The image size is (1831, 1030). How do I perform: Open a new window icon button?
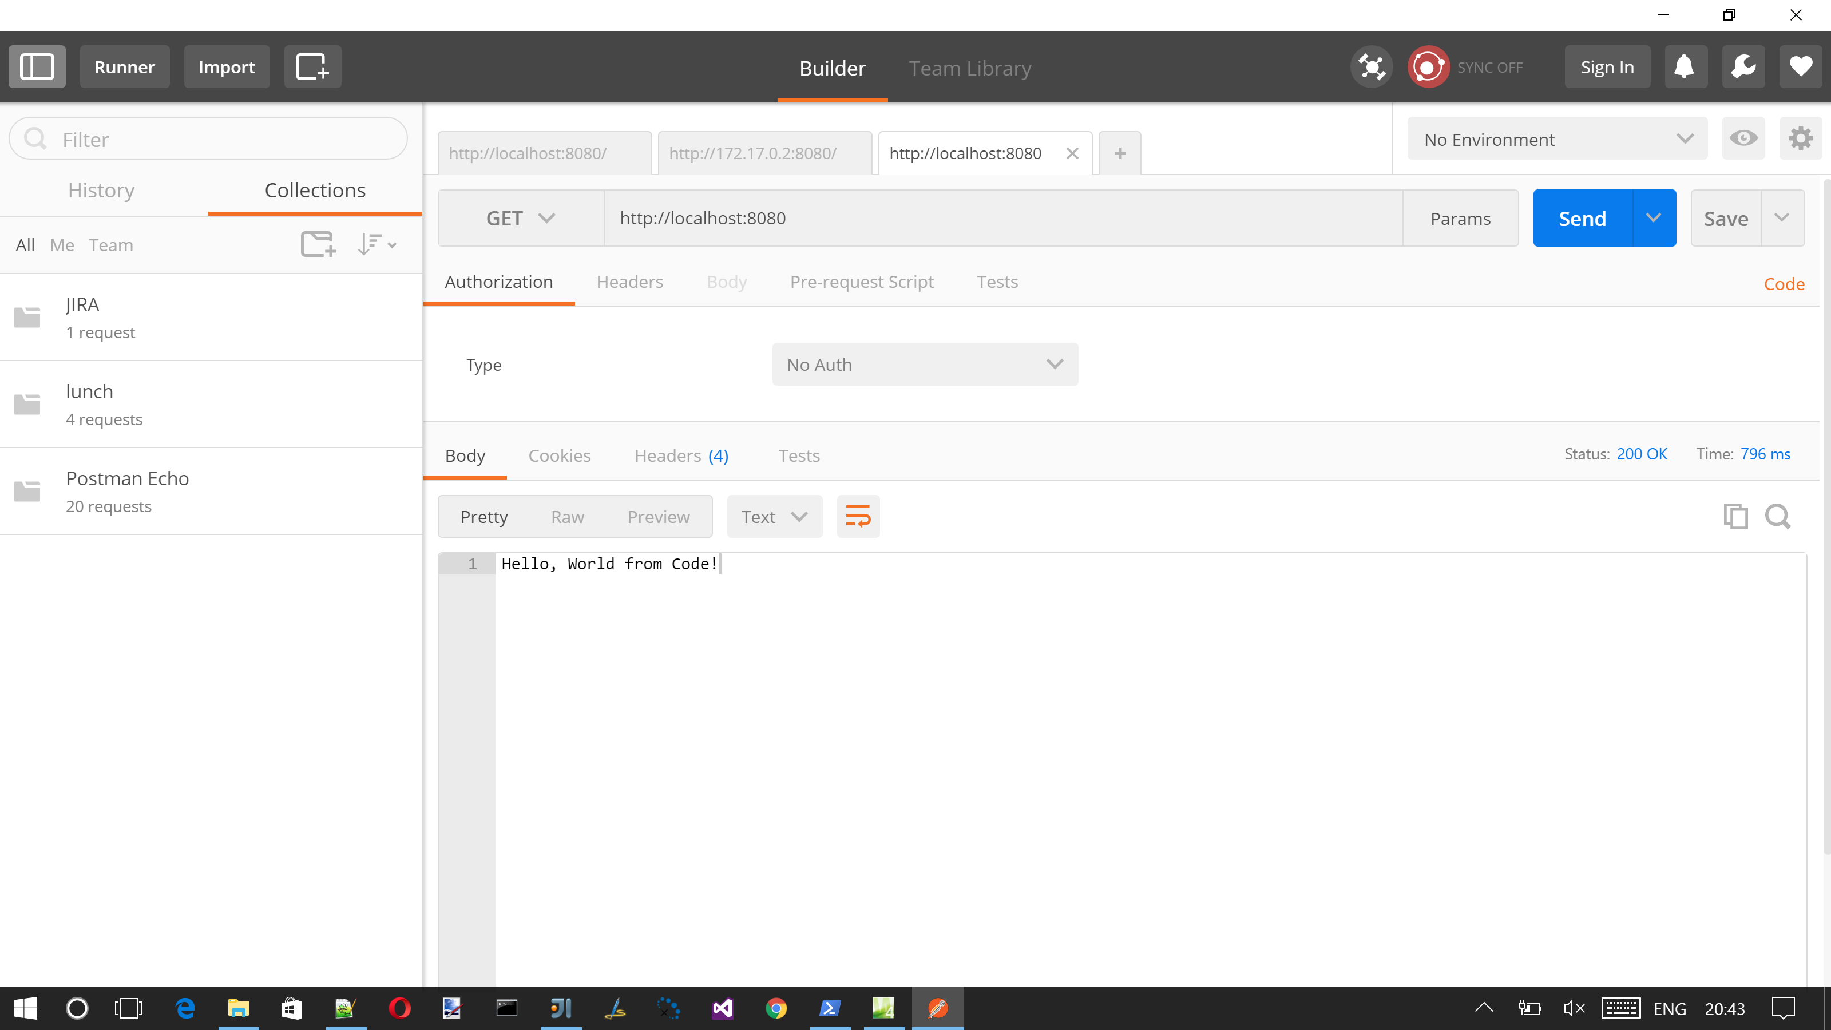[312, 67]
